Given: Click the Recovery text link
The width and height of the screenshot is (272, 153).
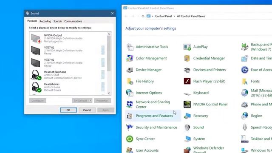Looking at the screenshot, I should 201,116.
